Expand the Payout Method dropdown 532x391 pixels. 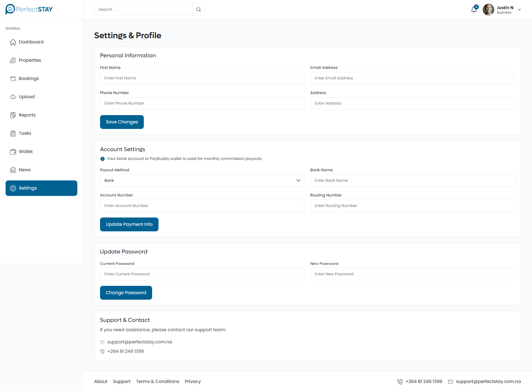pos(202,180)
